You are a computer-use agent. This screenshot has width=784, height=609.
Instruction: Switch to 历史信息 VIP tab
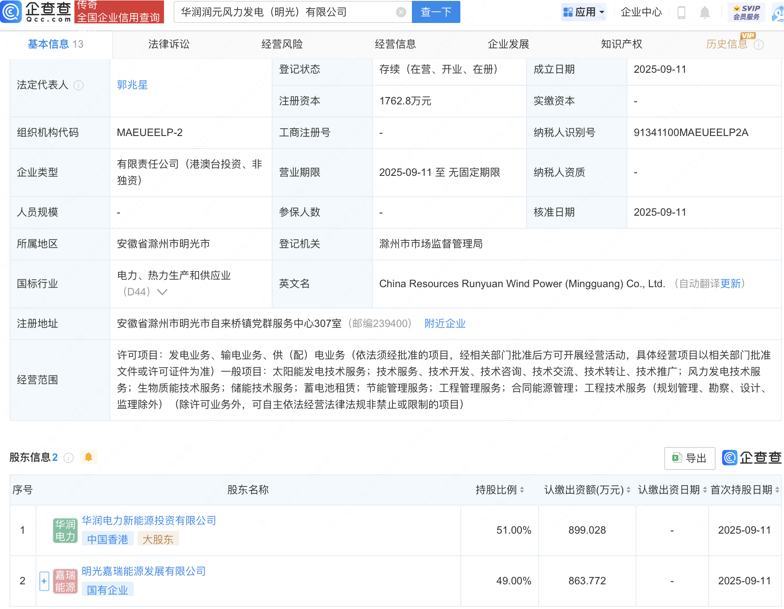pyautogui.click(x=727, y=44)
